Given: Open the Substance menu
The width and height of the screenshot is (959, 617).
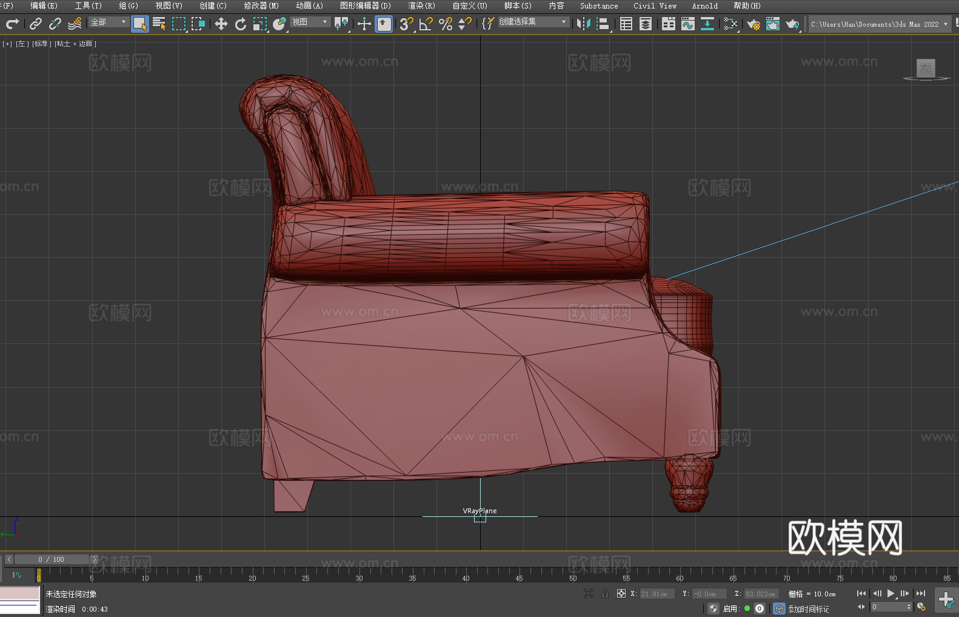Looking at the screenshot, I should (599, 5).
